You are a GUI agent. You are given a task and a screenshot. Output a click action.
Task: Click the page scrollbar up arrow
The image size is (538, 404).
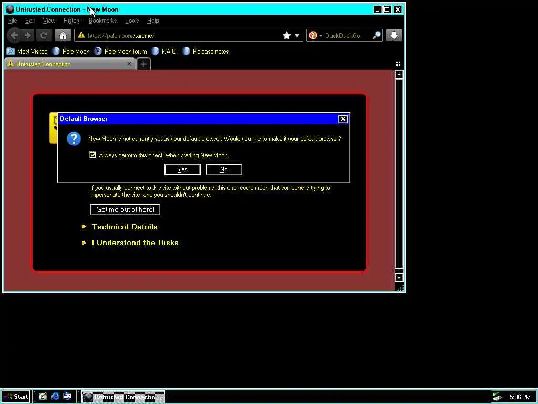(399, 75)
